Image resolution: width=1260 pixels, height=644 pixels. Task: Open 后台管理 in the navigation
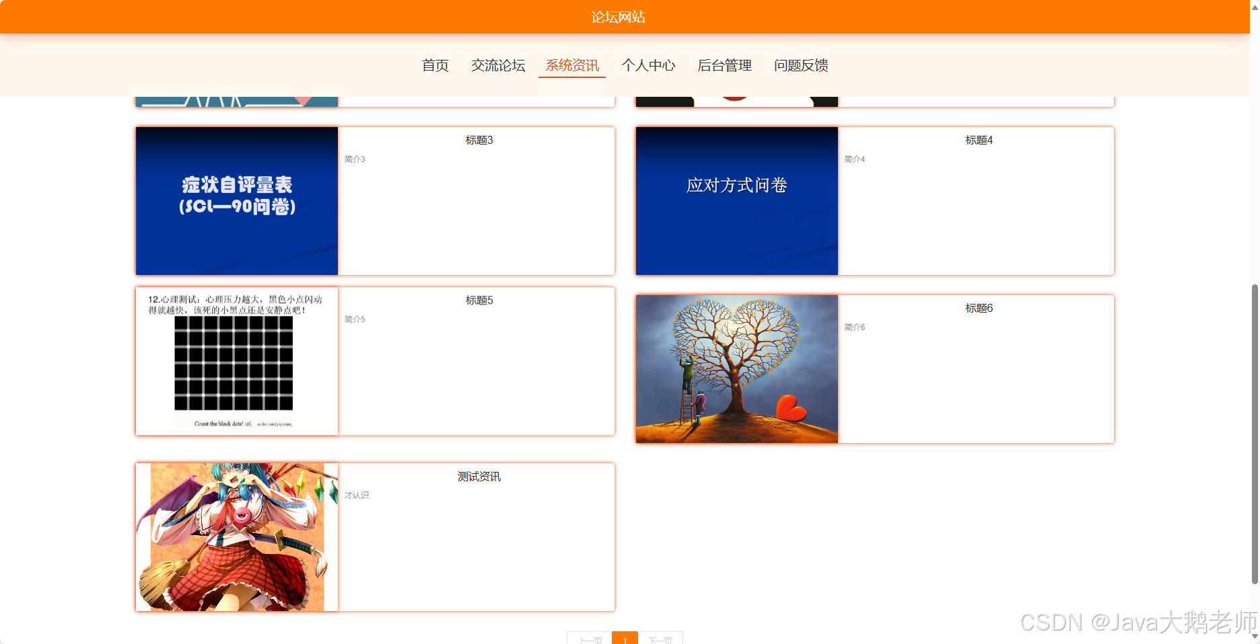pos(724,65)
